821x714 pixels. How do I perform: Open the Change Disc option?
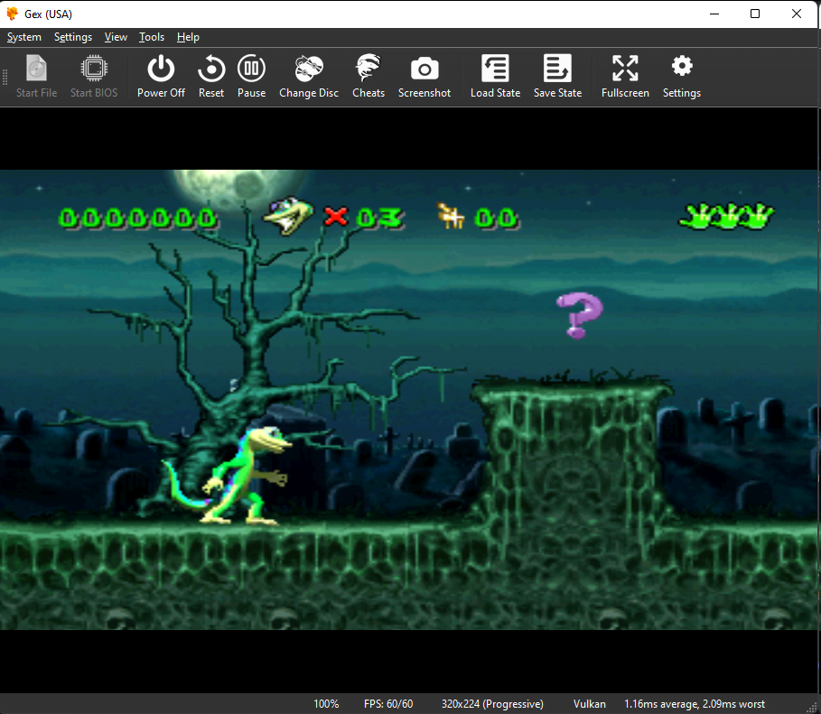tap(308, 77)
